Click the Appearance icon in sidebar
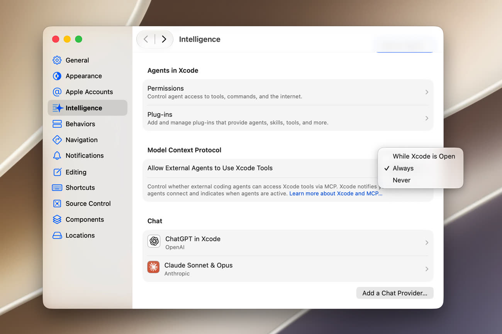This screenshot has width=502, height=334. [57, 76]
